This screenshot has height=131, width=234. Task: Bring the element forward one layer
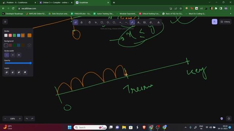point(19,72)
